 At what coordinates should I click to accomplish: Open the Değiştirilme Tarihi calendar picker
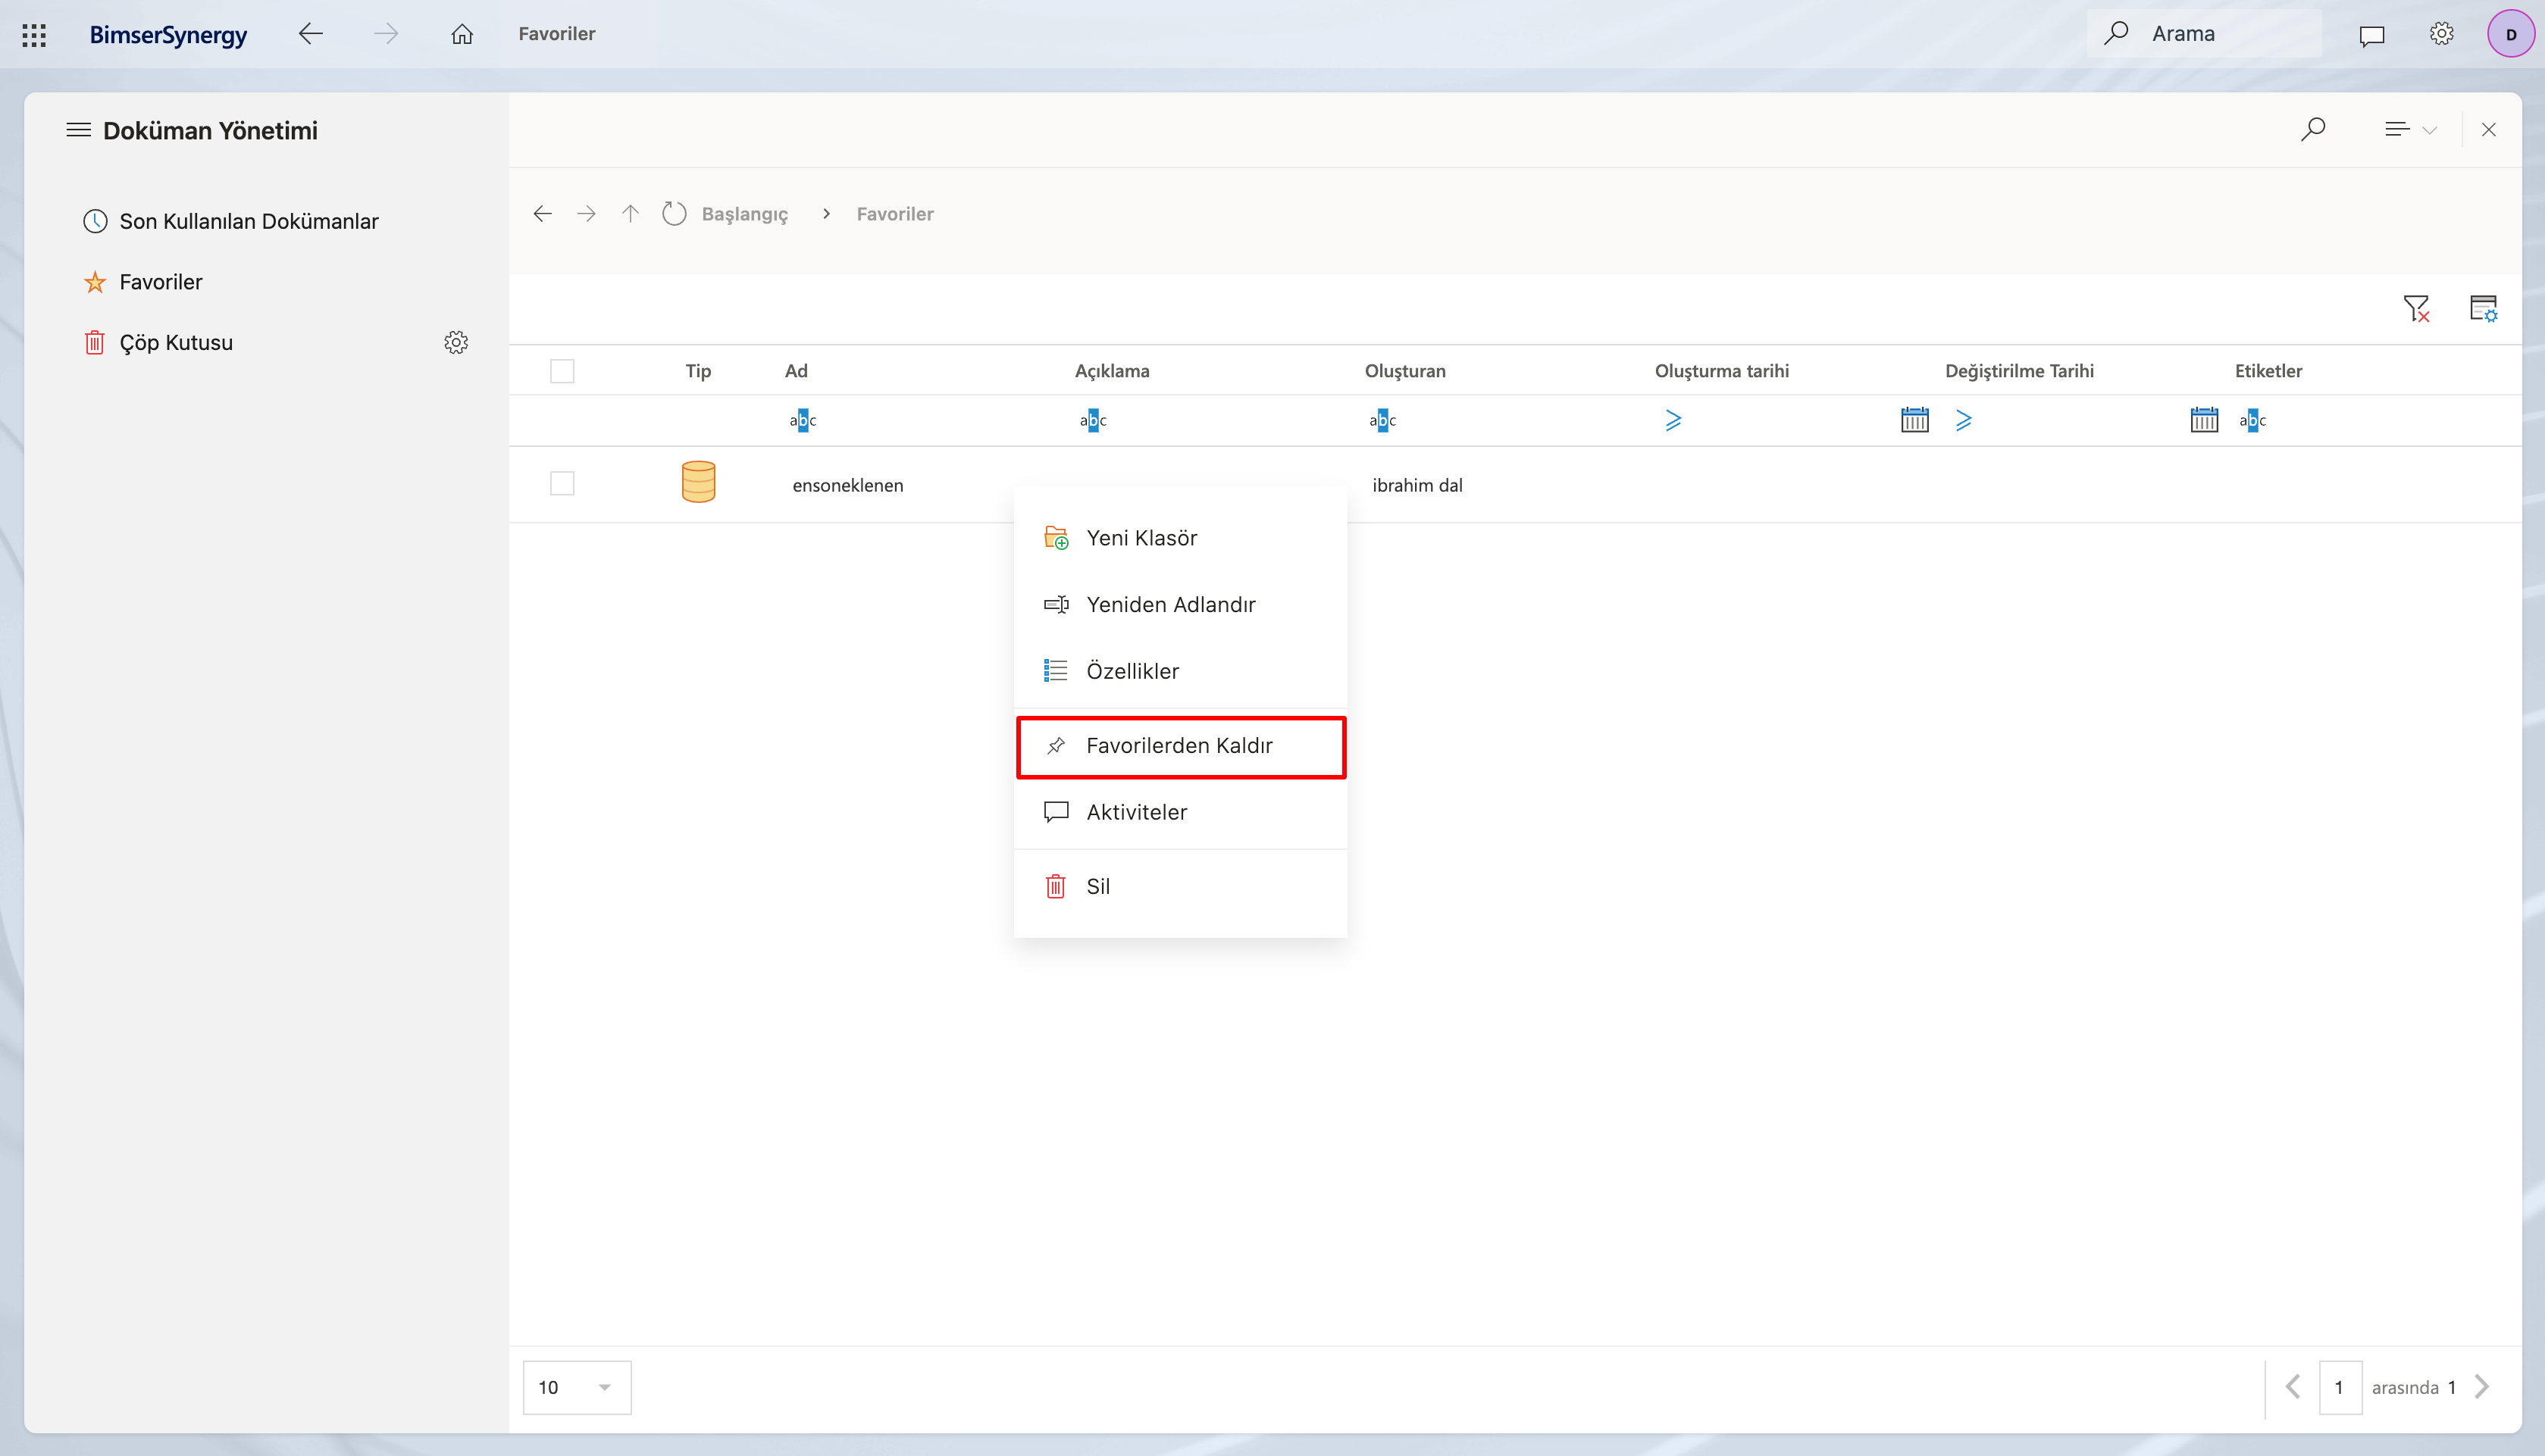pos(2204,421)
